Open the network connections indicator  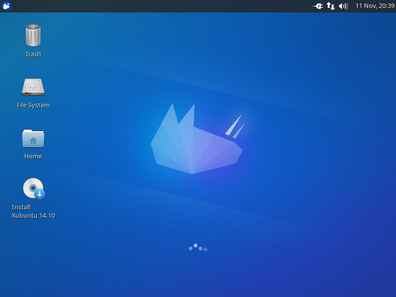point(331,6)
